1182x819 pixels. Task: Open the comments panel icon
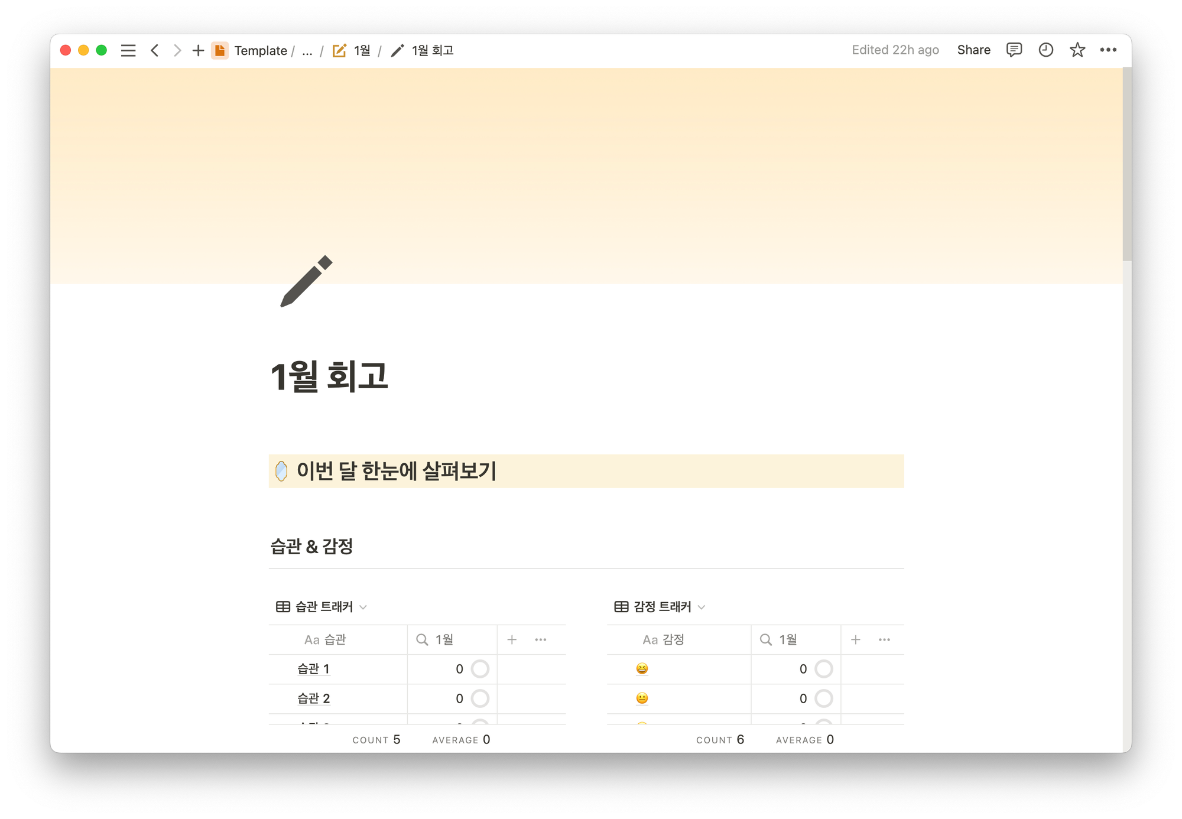[1014, 50]
